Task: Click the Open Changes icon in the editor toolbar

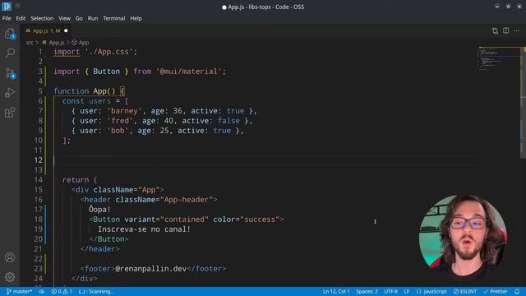Action: (495, 31)
